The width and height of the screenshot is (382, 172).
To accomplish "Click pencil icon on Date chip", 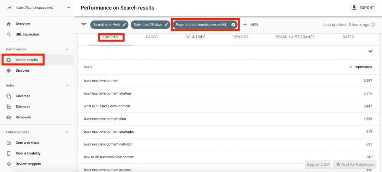I will [166, 24].
